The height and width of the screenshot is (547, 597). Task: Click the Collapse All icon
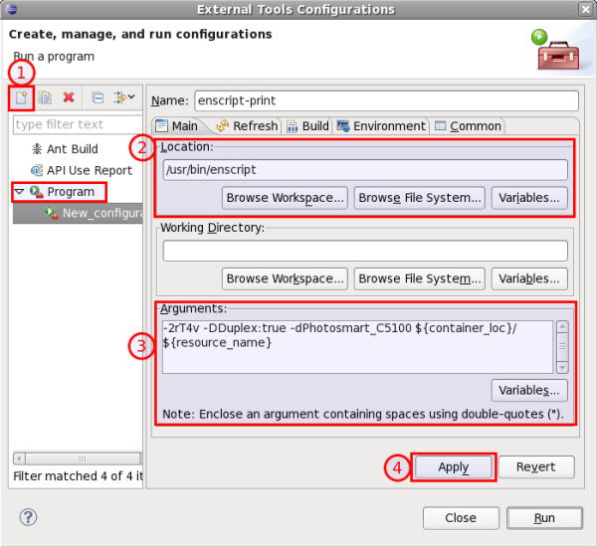[x=98, y=97]
